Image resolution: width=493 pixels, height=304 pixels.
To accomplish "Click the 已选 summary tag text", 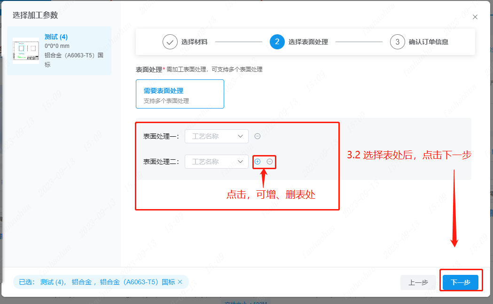I will click(x=96, y=282).
